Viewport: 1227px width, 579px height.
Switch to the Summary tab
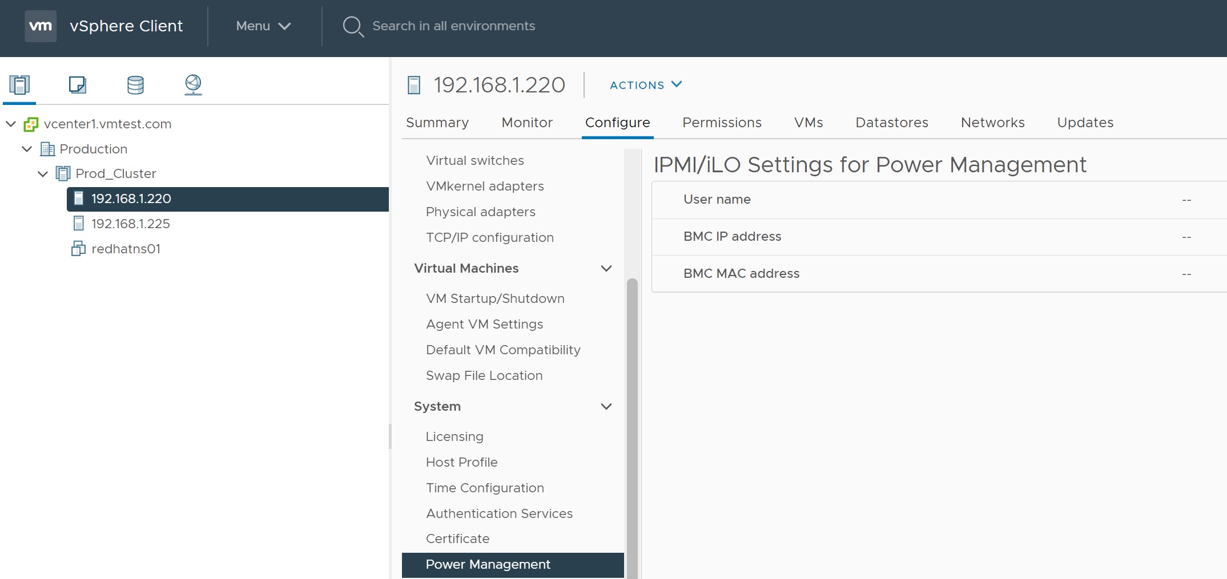point(437,123)
